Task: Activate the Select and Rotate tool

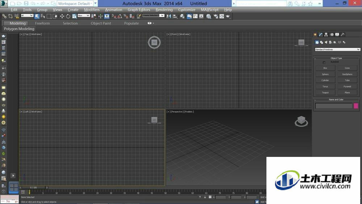Action: (x=68, y=16)
